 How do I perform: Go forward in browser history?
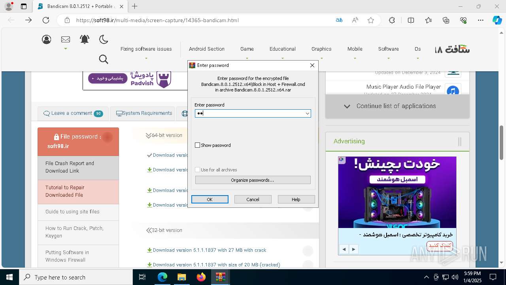coord(28,20)
